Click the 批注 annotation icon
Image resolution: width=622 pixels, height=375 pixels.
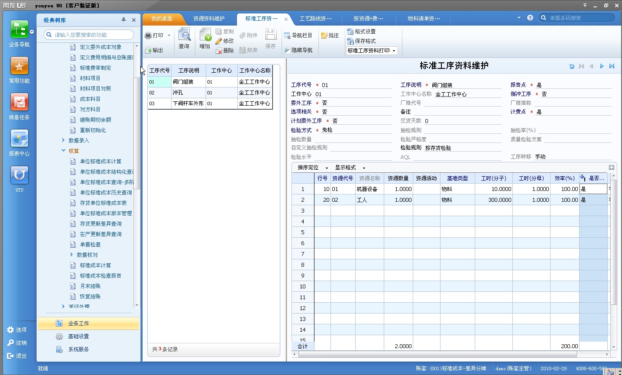(324, 36)
